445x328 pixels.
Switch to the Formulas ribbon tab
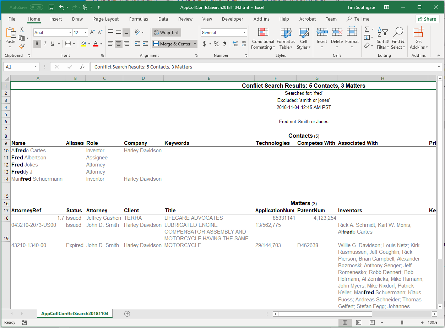139,19
